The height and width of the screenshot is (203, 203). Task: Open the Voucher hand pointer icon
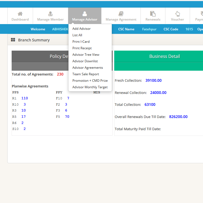178,14
